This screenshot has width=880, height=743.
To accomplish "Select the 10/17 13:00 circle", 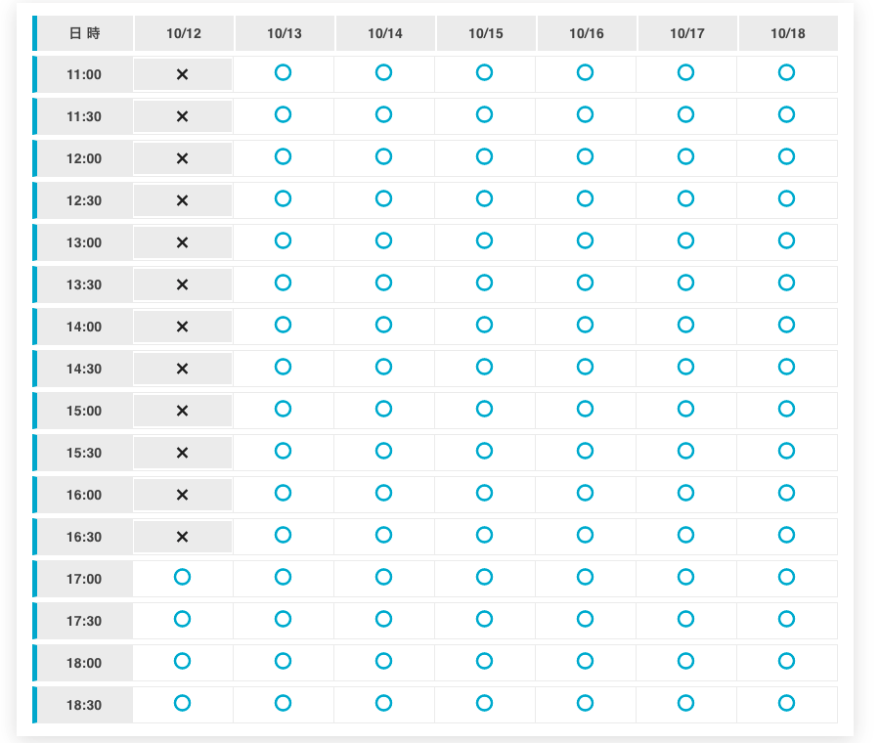I will (x=685, y=240).
